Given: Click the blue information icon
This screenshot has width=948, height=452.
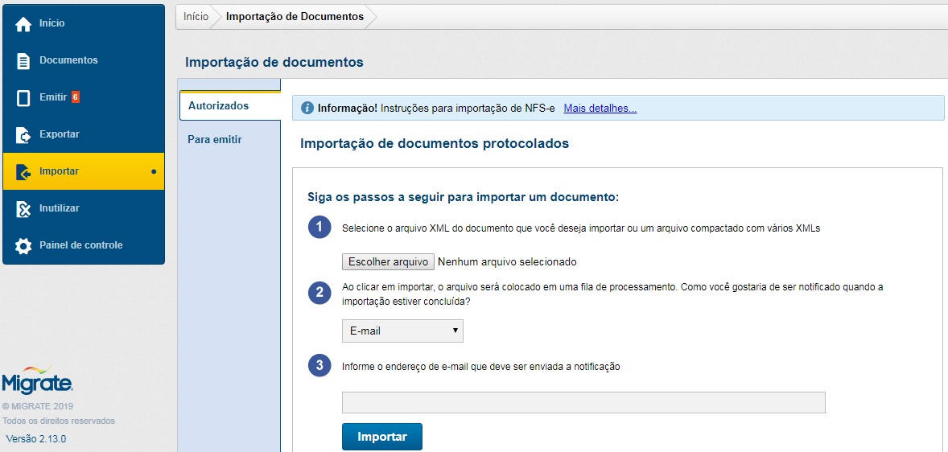Looking at the screenshot, I should point(307,108).
